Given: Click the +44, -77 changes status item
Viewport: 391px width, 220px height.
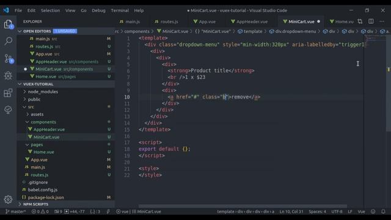Looking at the screenshot, I should pyautogui.click(x=75, y=211).
